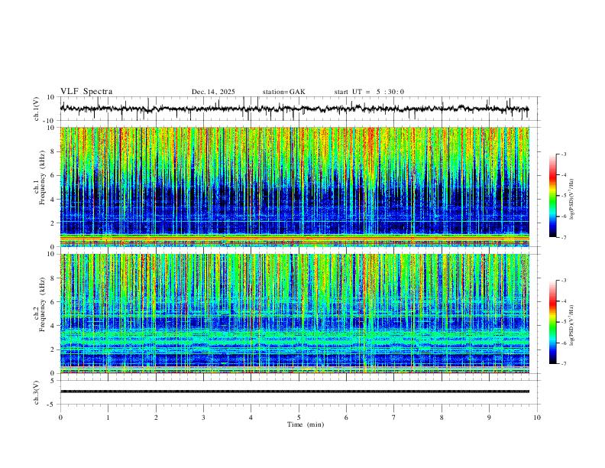Click time axis tick label "0"
Screen dimensions: 605x468
(x=60, y=418)
